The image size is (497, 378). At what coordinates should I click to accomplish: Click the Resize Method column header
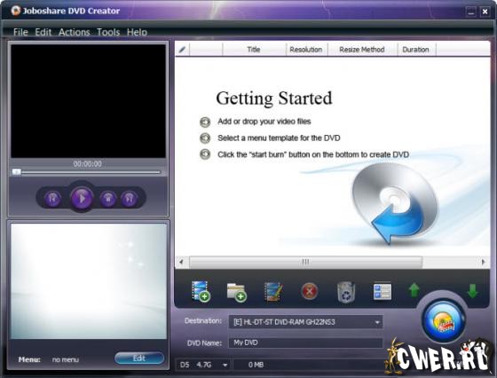(362, 50)
